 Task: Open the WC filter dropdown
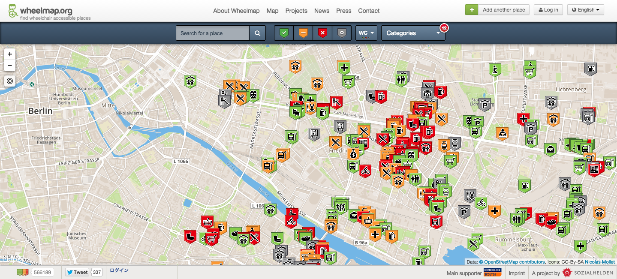click(x=366, y=33)
